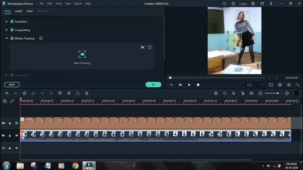Toggle the auto ripple link icon
303x170 pixels.
tap(12, 101)
